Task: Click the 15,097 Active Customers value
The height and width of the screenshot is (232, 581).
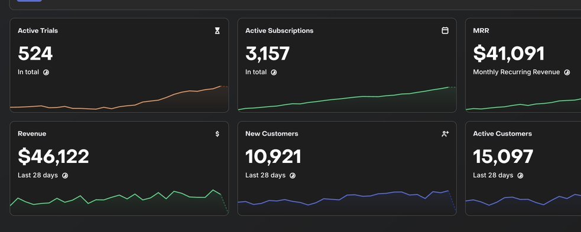Action: (x=503, y=156)
